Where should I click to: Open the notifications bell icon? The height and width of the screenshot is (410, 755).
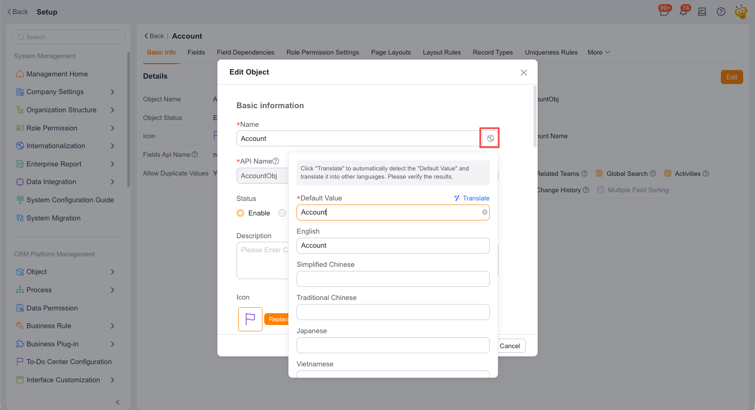(x=683, y=12)
